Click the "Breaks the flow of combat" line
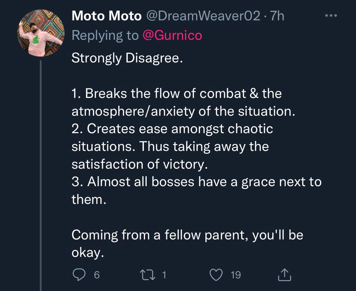 (177, 94)
